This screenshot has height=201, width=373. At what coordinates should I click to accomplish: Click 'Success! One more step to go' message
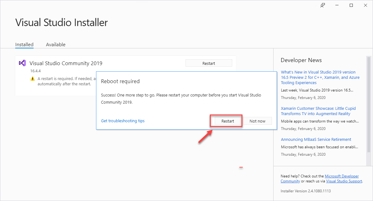(181, 98)
